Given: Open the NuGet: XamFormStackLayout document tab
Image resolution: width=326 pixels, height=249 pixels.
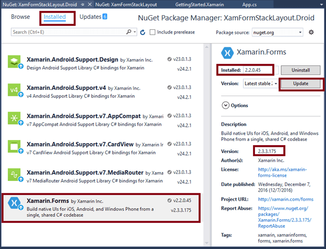Looking at the screenshot, I should [126, 5].
